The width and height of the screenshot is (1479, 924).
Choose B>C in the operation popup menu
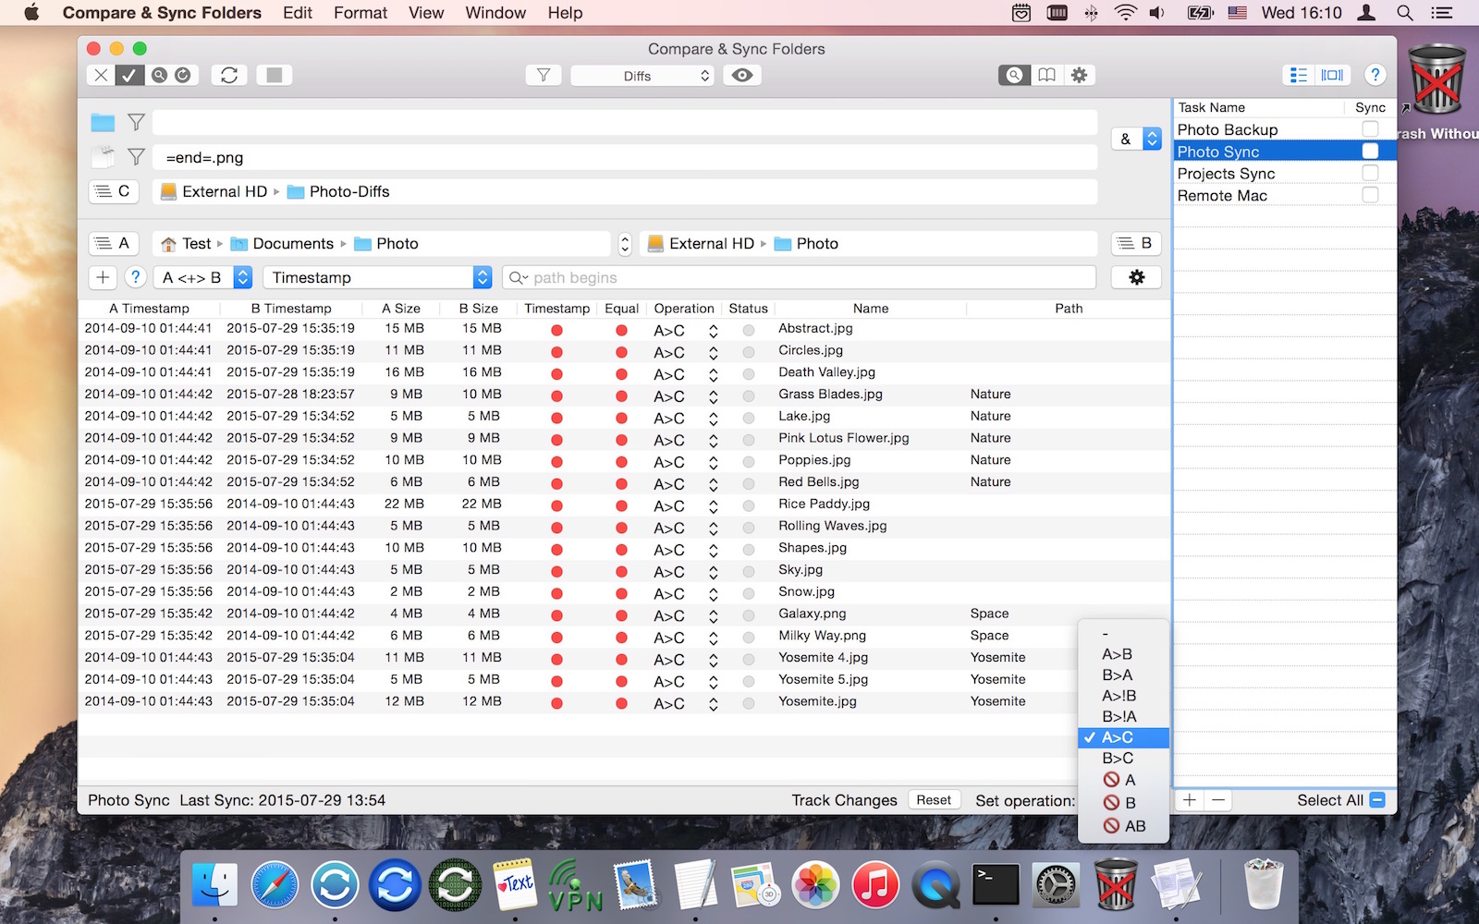pos(1118,759)
